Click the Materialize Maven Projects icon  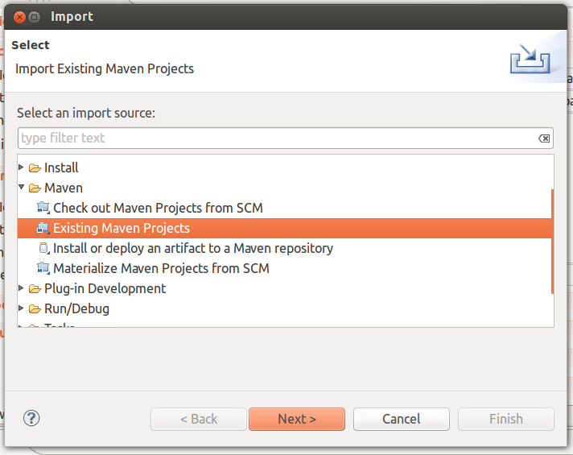tap(43, 268)
